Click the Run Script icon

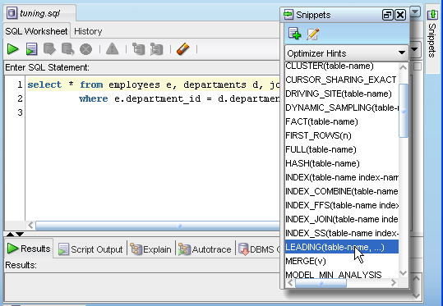coord(31,49)
